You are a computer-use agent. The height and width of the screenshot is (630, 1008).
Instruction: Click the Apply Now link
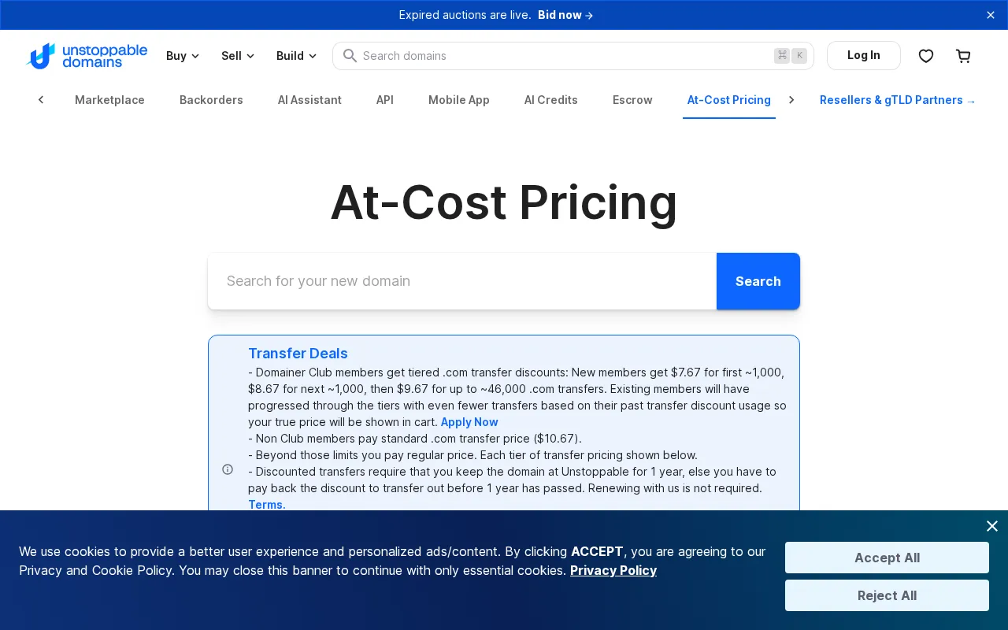pos(469,422)
